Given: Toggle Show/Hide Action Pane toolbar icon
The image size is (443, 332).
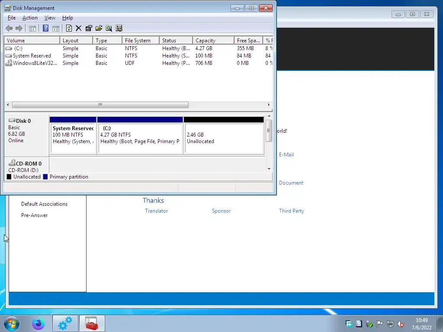Looking at the screenshot, I should tap(56, 28).
